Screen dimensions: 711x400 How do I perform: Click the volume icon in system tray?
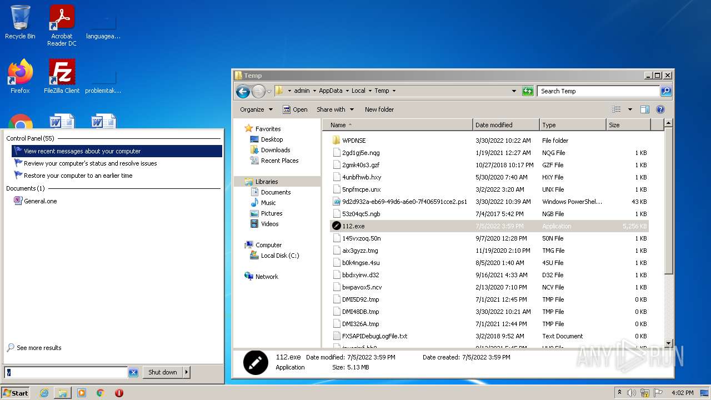point(632,393)
